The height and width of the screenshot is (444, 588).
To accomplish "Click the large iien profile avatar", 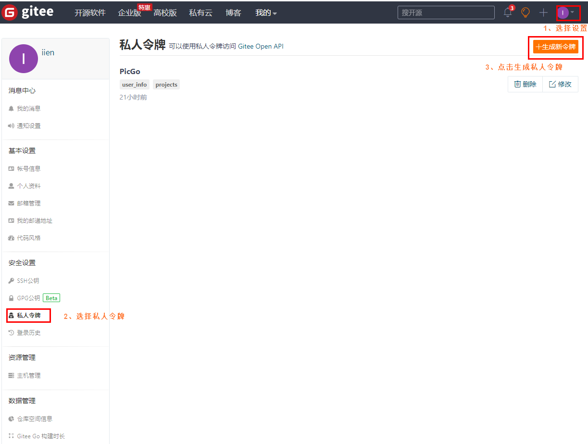I will tap(24, 59).
